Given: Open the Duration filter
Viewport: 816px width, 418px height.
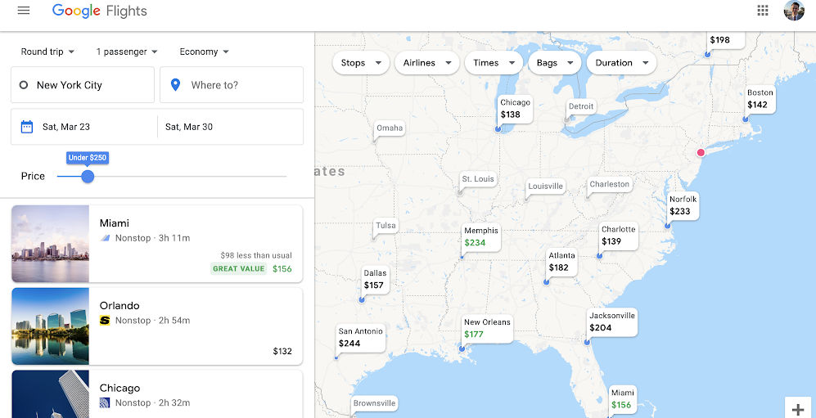Looking at the screenshot, I should click(621, 63).
